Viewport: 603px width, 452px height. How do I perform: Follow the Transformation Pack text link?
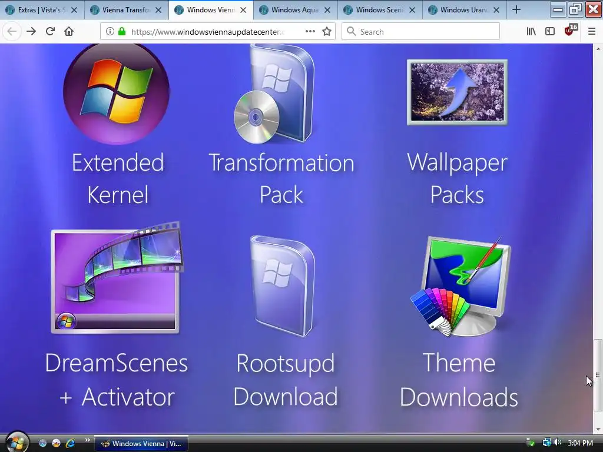tap(281, 178)
